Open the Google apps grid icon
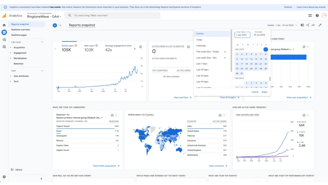Screen dimensions: 328x185 (310, 15)
